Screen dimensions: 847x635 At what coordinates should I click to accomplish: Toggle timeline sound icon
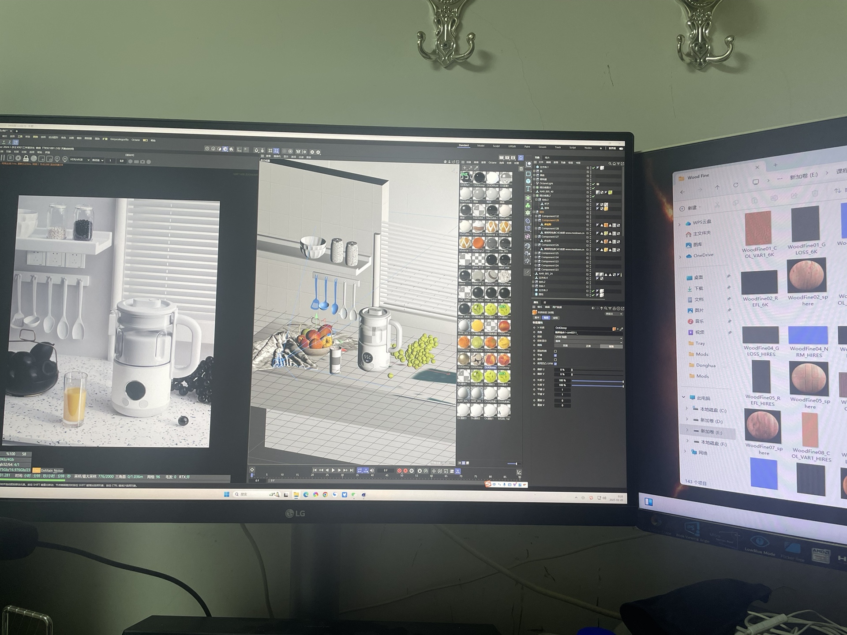[x=372, y=470]
